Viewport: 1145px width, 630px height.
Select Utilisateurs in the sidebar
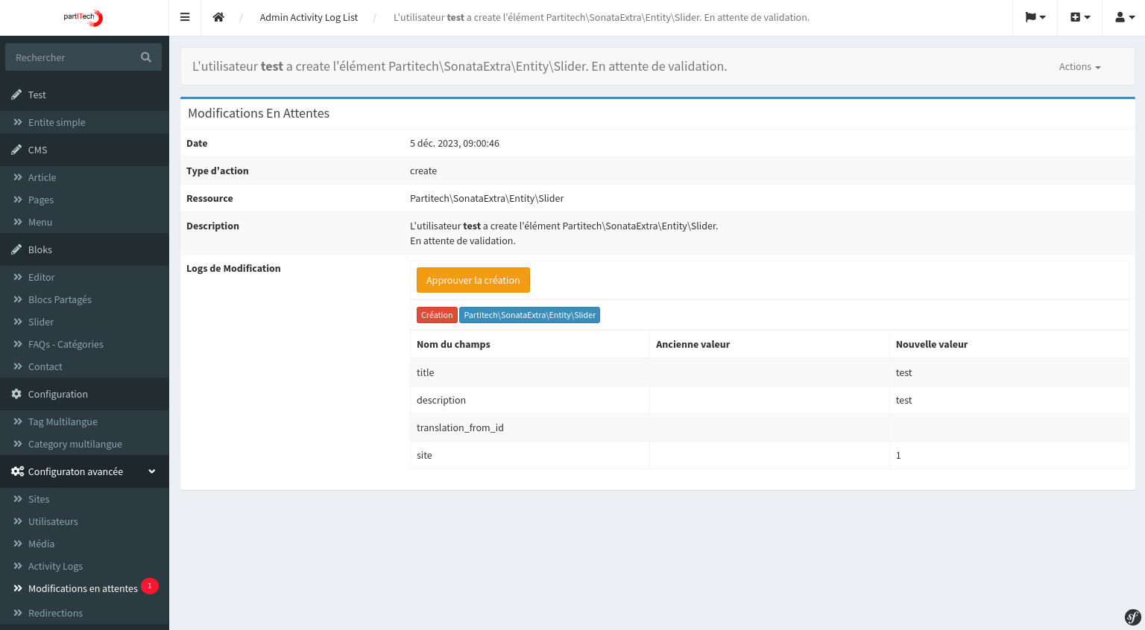(53, 521)
